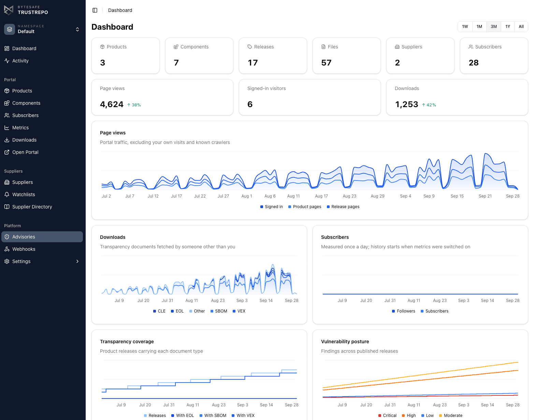Select the 3M time range
Image resolution: width=534 pixels, height=420 pixels.
pos(494,27)
